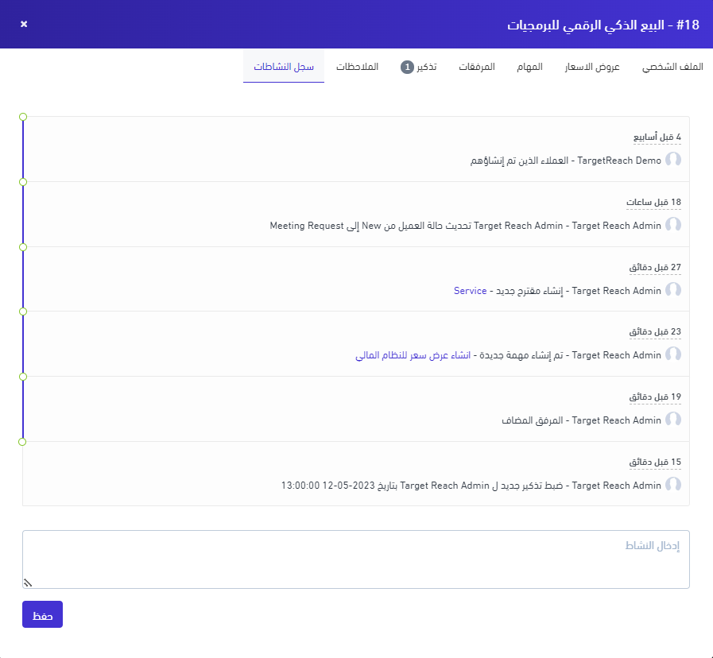The height and width of the screenshot is (658, 713).
Task: Select the الملاحظات tab
Action: (357, 67)
